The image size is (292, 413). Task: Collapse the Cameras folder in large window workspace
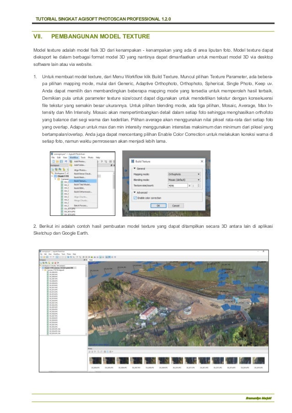[43, 270]
